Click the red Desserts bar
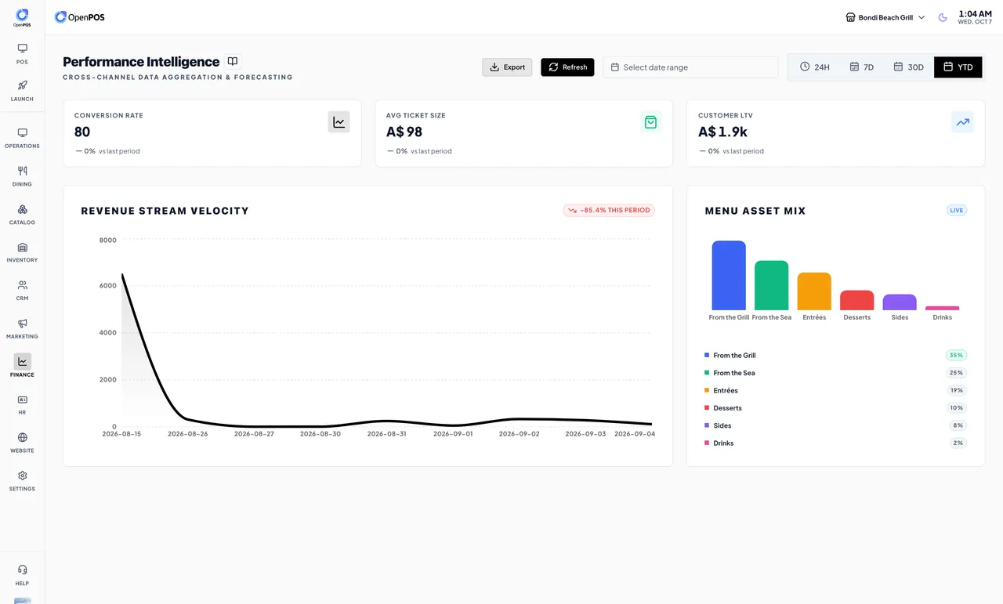The height and width of the screenshot is (604, 1003). 856,300
